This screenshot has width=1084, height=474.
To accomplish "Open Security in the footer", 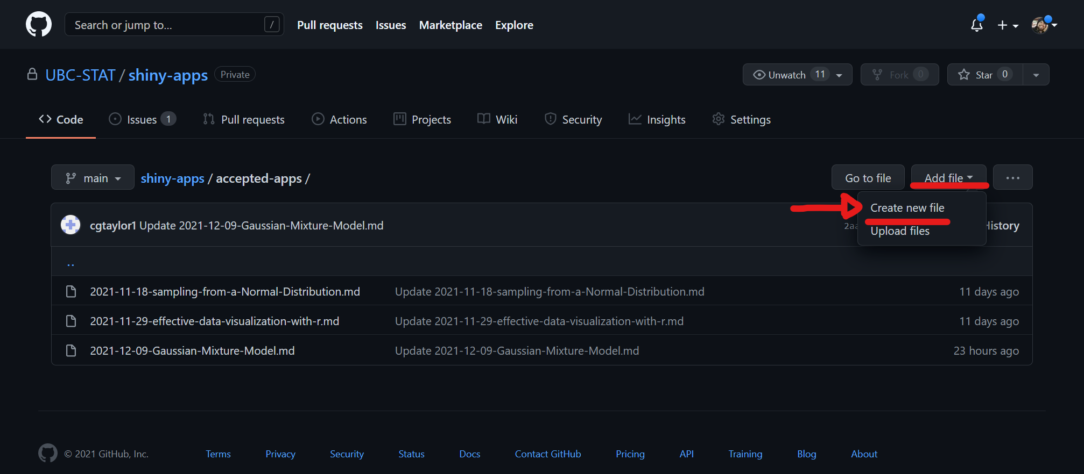I will [x=347, y=454].
